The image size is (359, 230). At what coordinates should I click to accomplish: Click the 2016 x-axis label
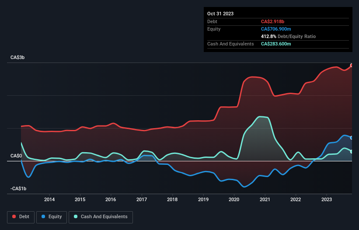[111, 199]
